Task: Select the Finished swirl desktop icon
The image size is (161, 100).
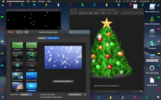Action: point(152,44)
